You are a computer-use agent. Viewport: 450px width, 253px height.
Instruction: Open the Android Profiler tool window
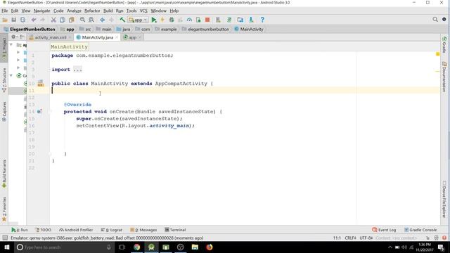click(x=76, y=230)
